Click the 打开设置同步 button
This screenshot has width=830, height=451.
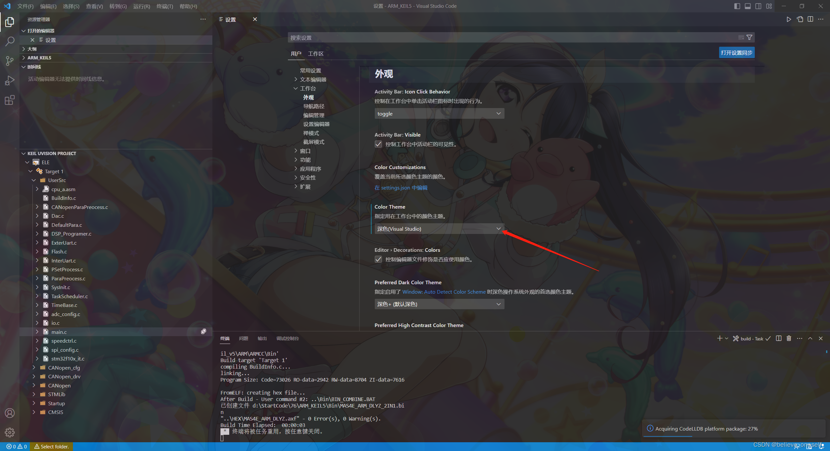736,53
